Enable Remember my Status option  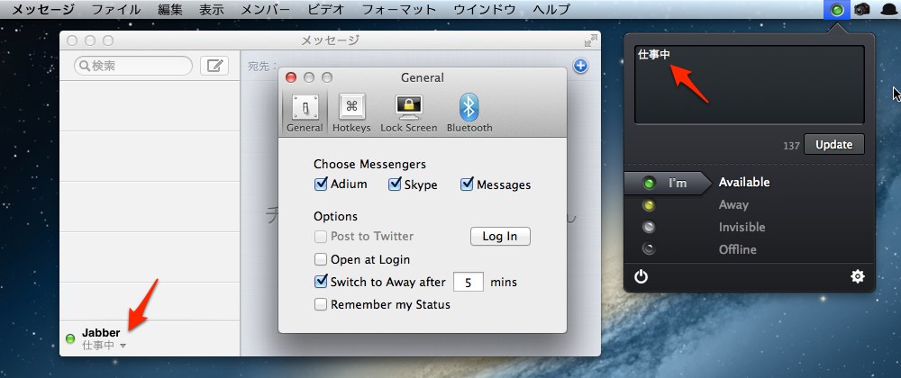tap(321, 304)
